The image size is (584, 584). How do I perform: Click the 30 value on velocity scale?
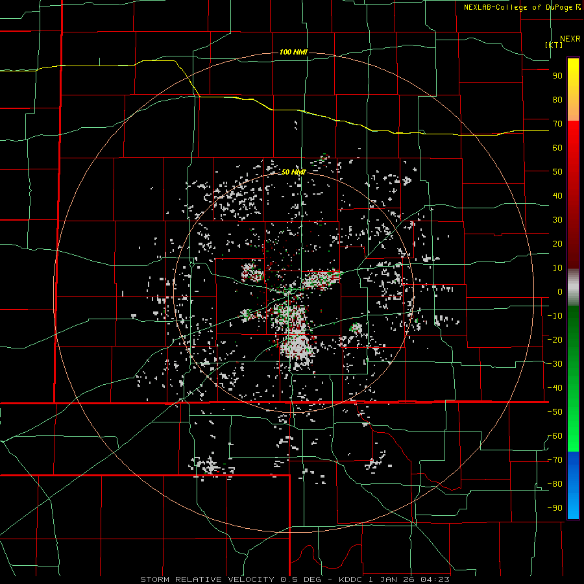(557, 220)
